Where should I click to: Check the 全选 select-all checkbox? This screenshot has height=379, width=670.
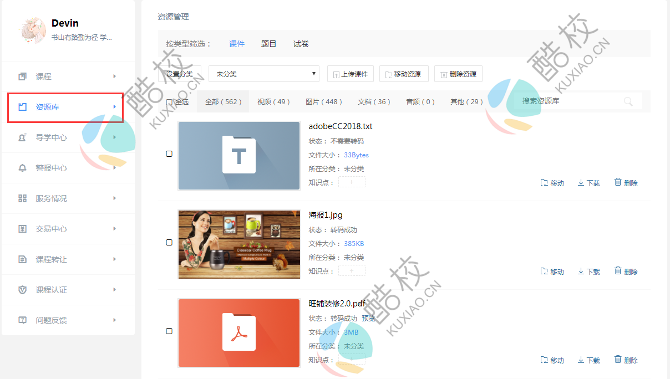tap(170, 102)
